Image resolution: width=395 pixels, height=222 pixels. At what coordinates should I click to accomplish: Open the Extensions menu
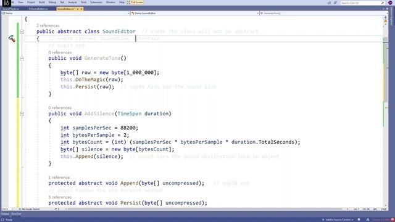(x=96, y=2)
